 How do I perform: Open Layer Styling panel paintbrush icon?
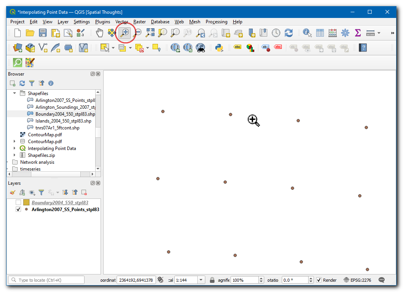tap(13, 192)
